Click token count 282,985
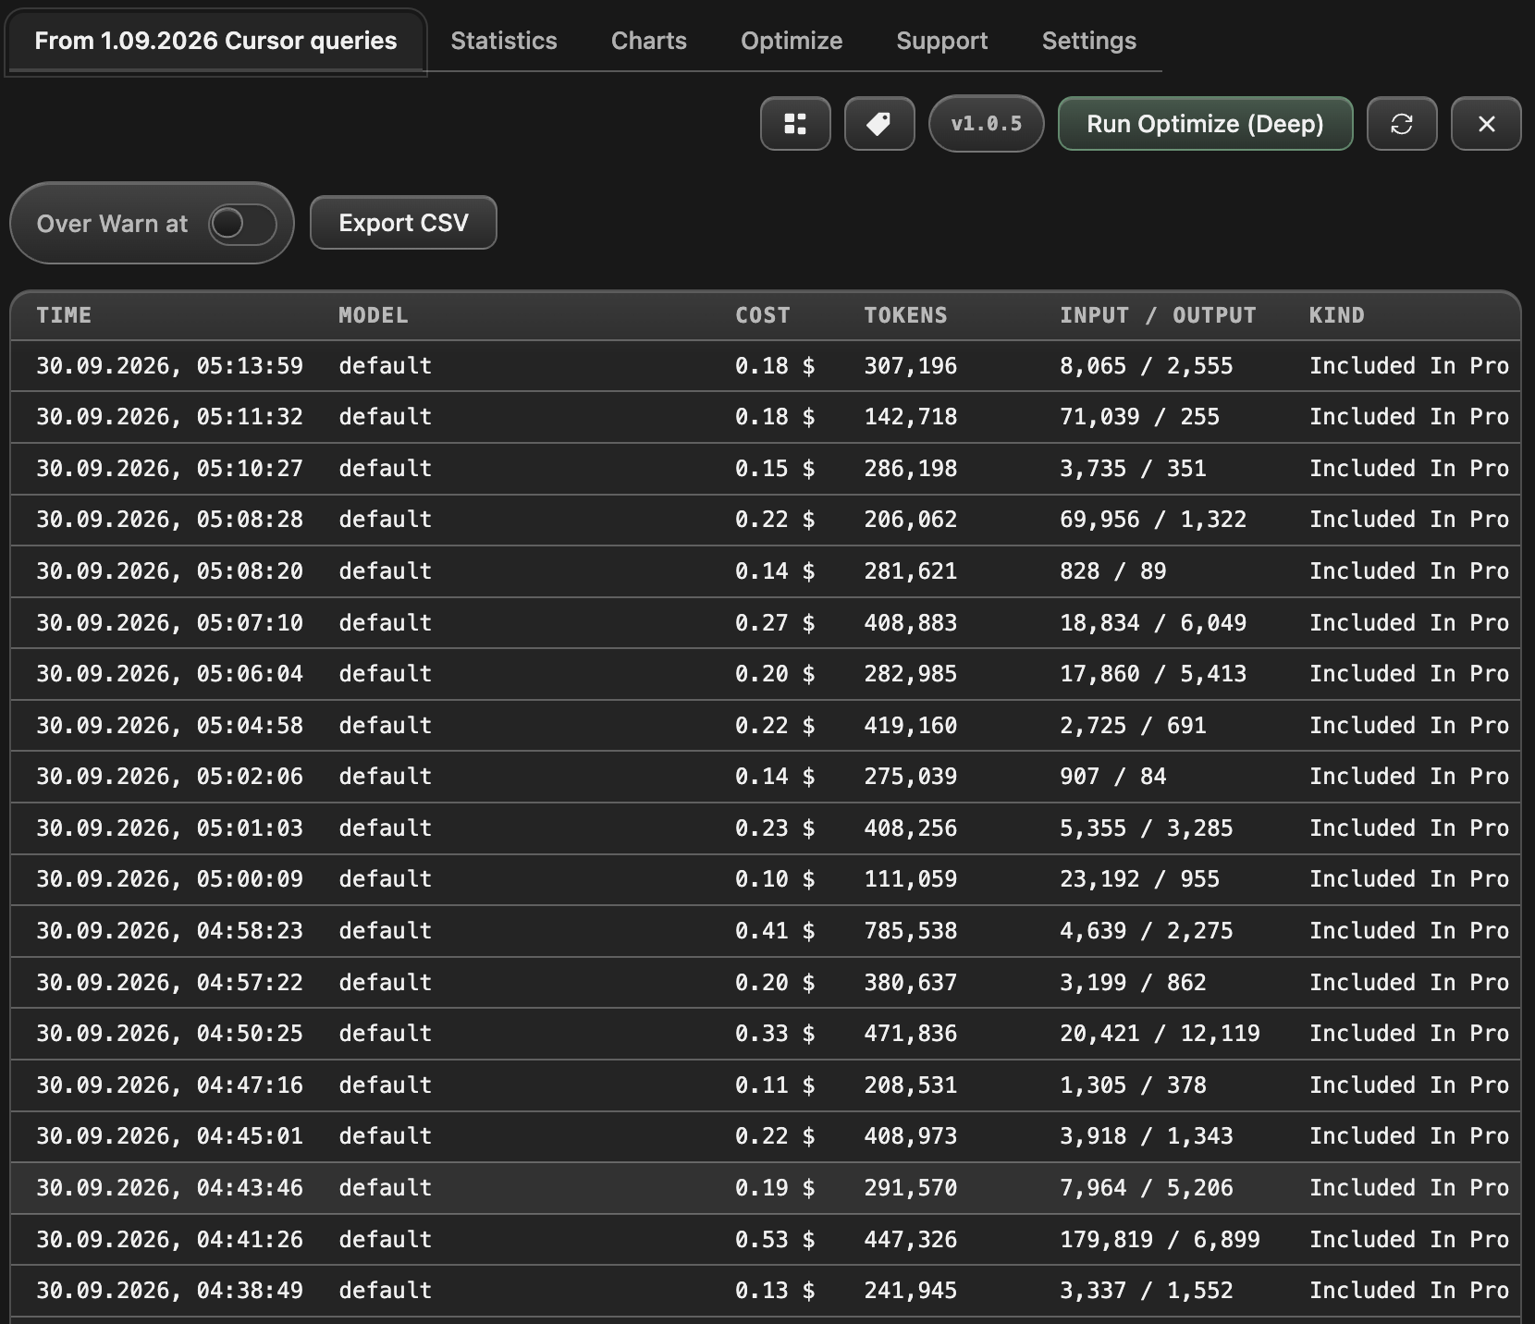 [x=911, y=674]
